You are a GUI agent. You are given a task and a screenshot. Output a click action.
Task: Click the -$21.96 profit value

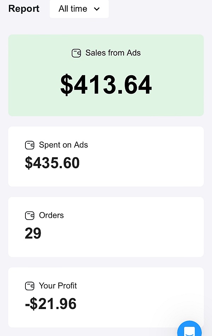coord(51,304)
